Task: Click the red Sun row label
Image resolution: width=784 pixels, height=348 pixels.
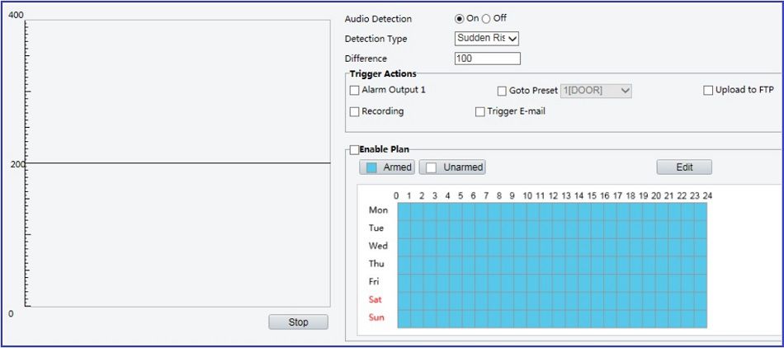Action: 376,317
